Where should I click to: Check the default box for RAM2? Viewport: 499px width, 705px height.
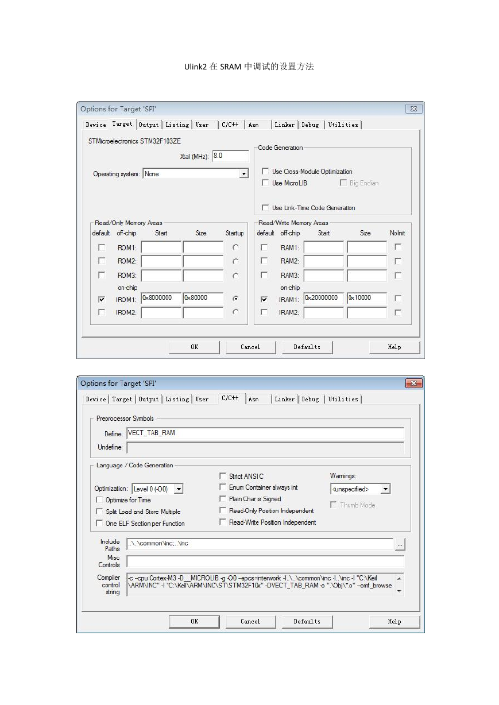tap(264, 261)
